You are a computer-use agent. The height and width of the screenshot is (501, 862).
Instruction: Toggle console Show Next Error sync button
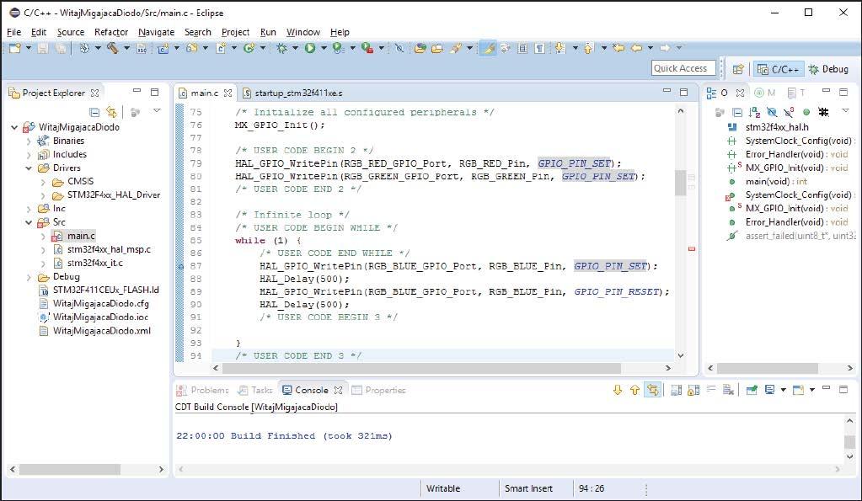652,390
